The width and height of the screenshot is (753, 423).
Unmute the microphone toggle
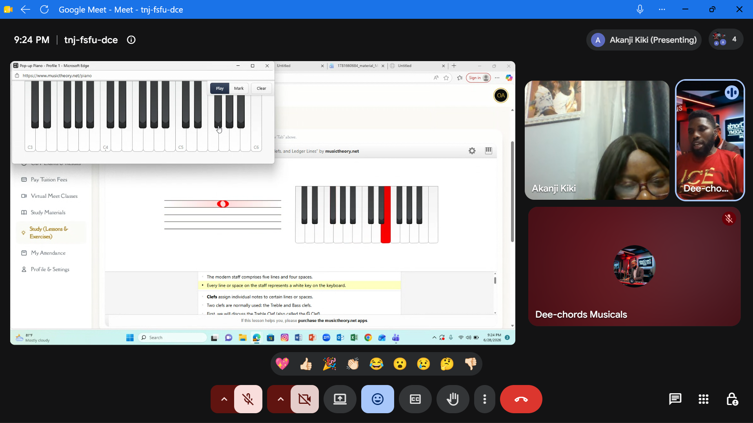pos(248,399)
